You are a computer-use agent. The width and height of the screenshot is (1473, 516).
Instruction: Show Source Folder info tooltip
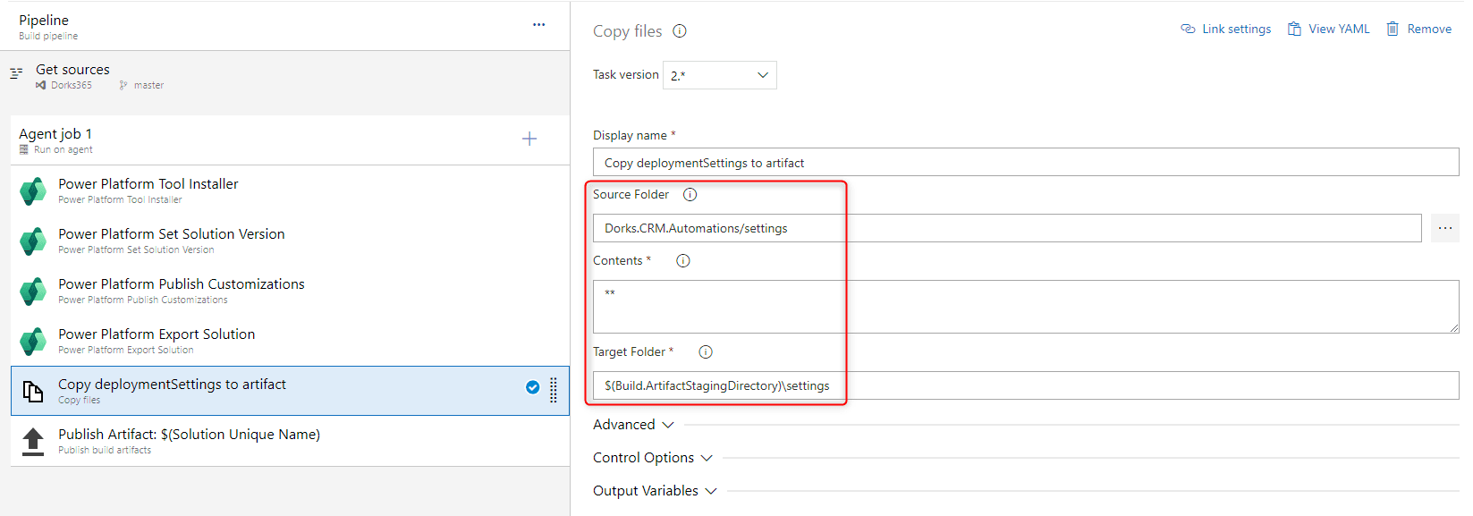click(x=690, y=194)
